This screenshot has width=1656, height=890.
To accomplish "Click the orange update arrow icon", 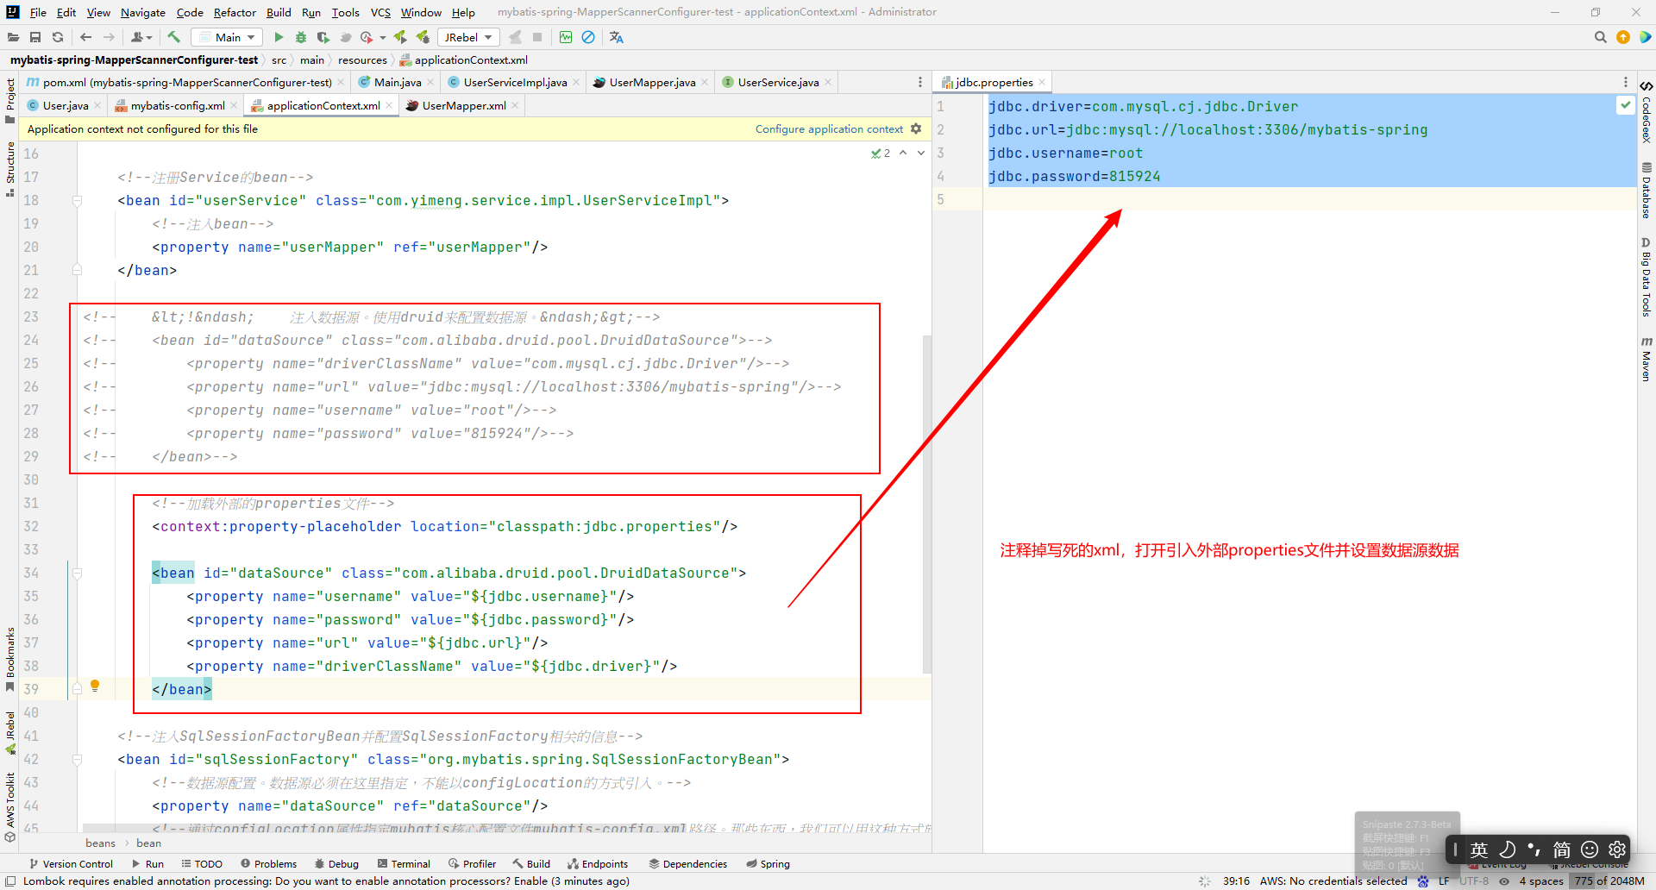I will [x=1623, y=37].
